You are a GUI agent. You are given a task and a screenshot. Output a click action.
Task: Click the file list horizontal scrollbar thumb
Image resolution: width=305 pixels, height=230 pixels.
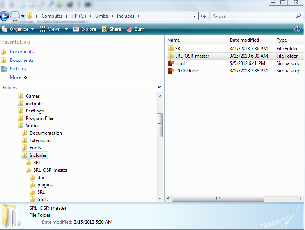[x=218, y=198]
